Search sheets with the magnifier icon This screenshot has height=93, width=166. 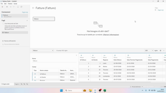pyautogui.click(x=27, y=21)
